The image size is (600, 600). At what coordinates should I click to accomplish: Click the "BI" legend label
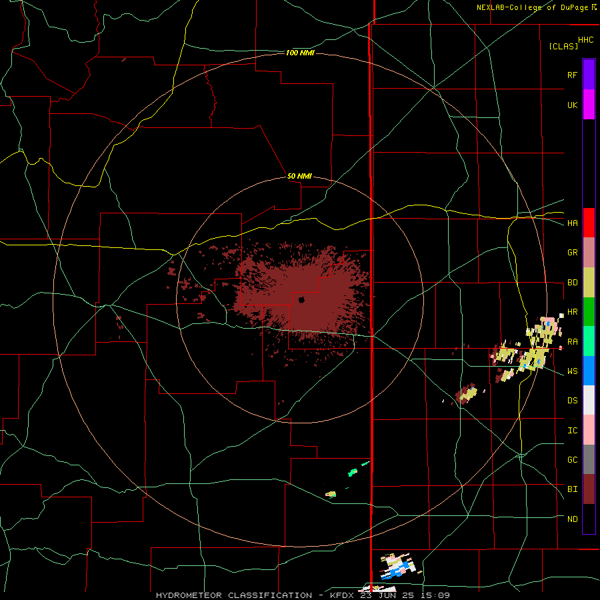pyautogui.click(x=572, y=489)
